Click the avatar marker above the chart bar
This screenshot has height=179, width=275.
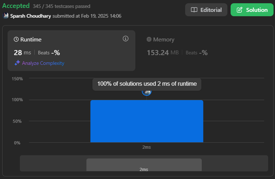(147, 91)
